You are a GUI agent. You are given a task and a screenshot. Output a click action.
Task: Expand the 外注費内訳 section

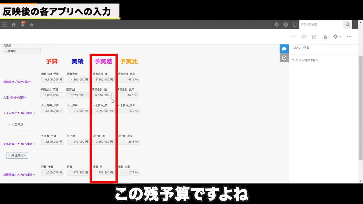click(x=17, y=155)
